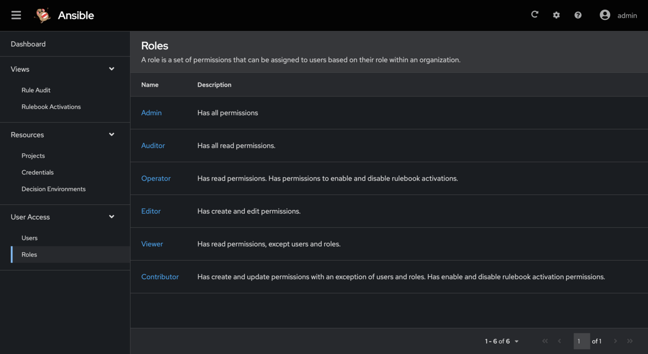Open the help question-mark icon

tap(578, 15)
